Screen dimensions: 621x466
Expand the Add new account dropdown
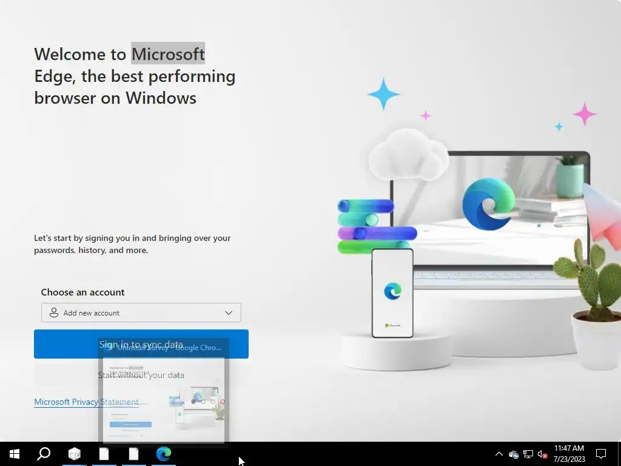click(141, 312)
